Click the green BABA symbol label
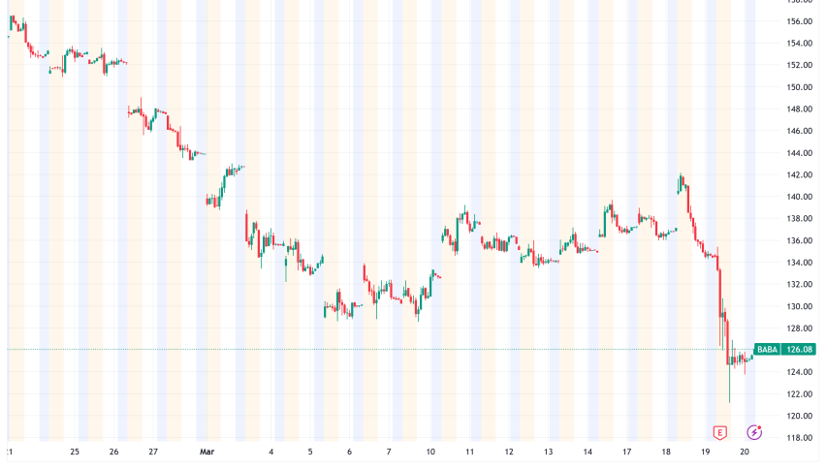 [766, 350]
